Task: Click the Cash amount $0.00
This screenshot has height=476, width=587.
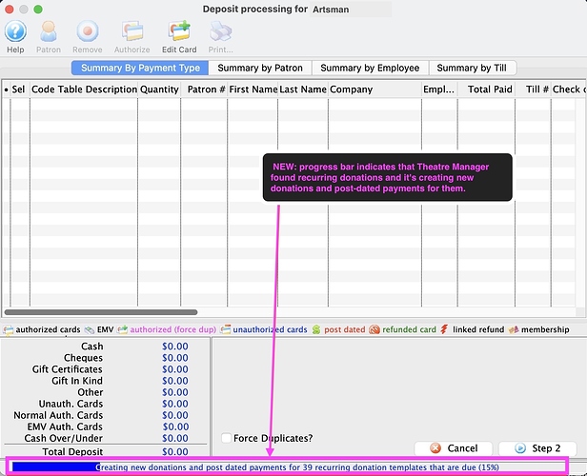Action: (175, 347)
